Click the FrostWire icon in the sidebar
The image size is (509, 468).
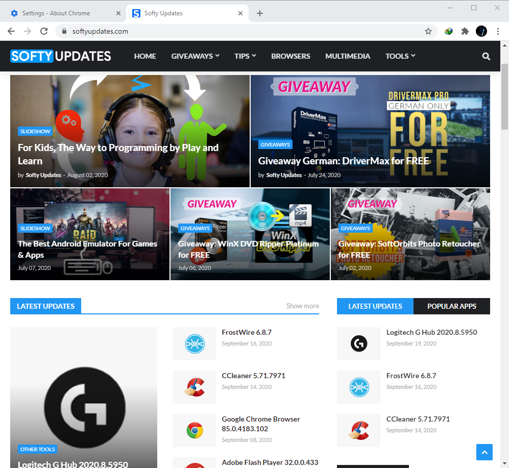[359, 387]
